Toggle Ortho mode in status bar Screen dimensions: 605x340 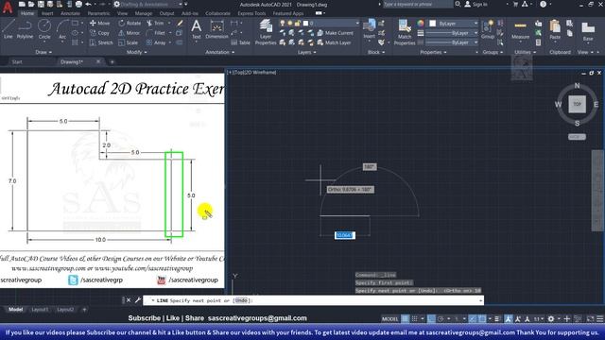click(431, 319)
